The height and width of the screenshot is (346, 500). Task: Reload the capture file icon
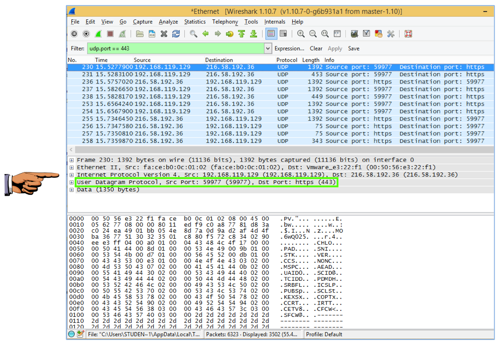coord(176,34)
